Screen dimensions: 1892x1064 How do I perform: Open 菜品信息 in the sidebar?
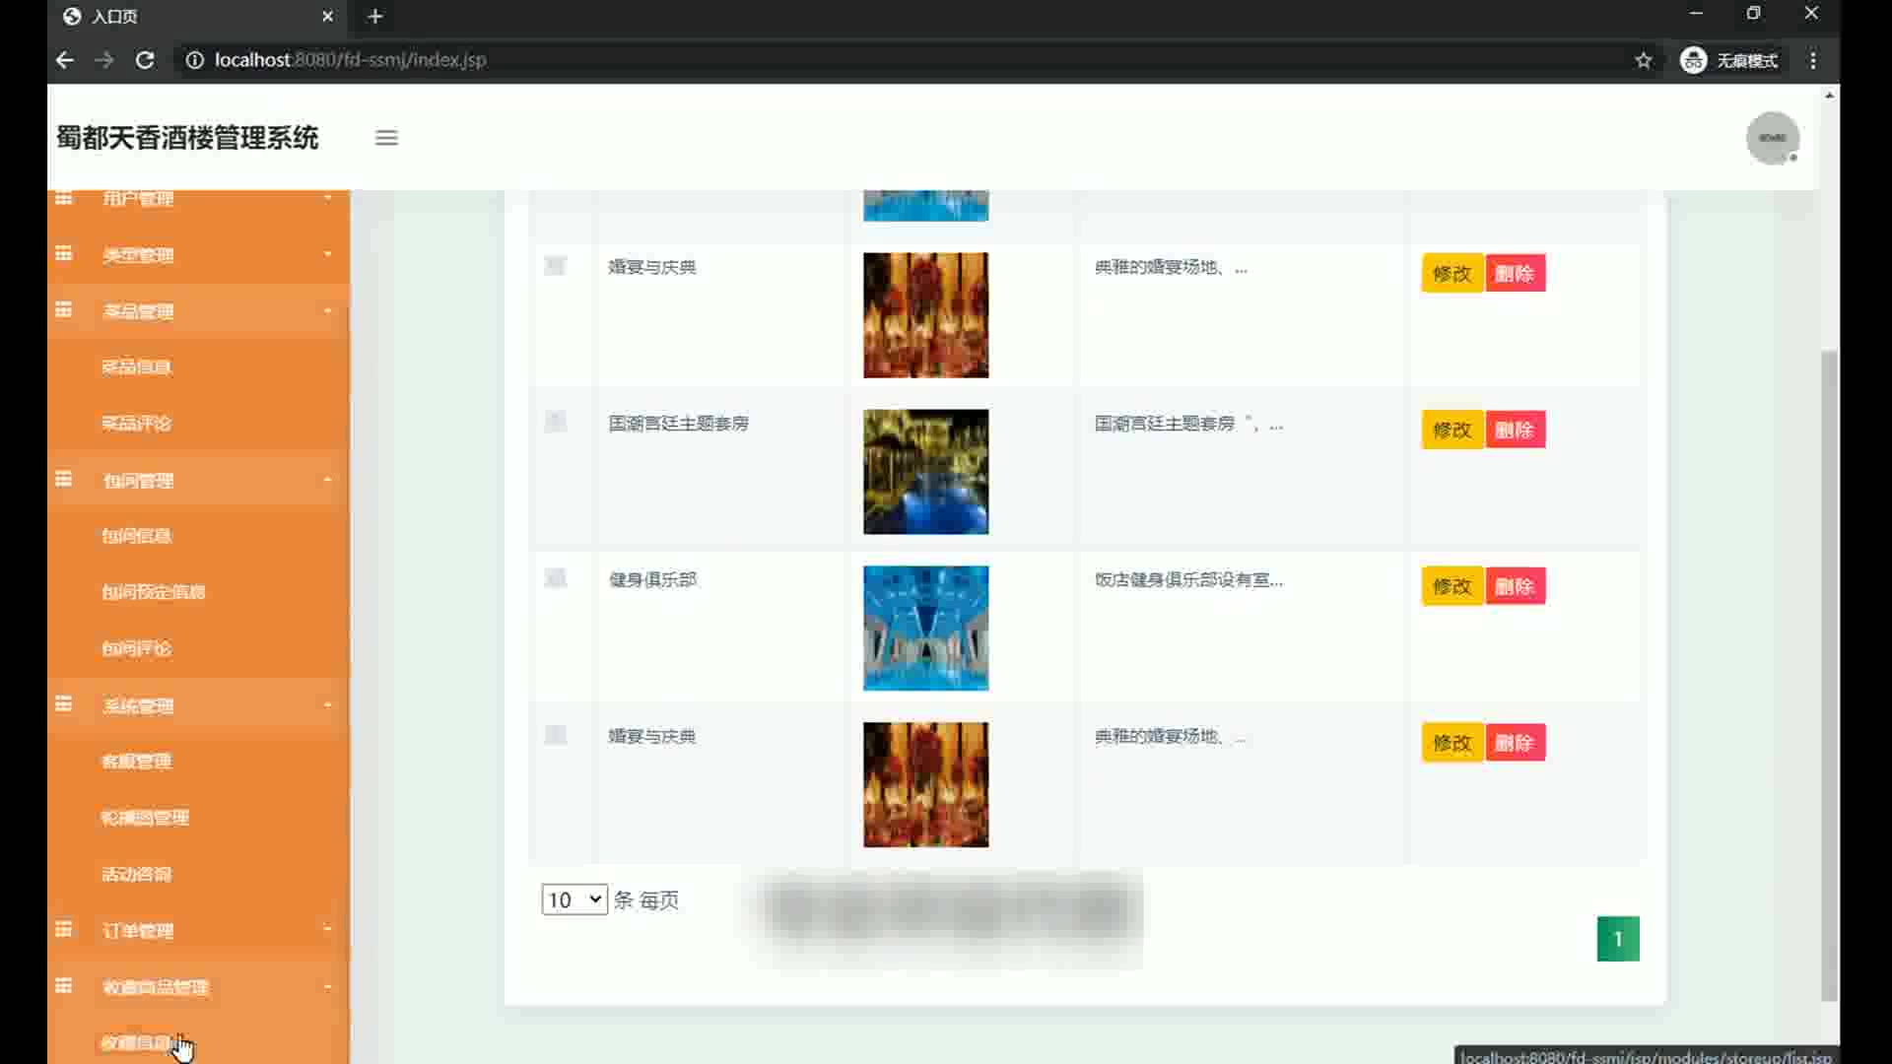click(137, 367)
